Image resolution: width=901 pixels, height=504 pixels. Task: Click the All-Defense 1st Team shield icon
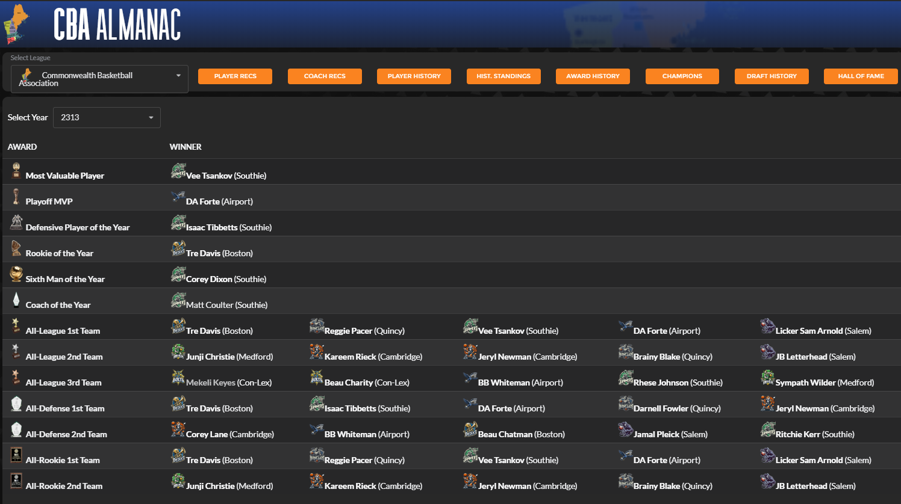[16, 404]
